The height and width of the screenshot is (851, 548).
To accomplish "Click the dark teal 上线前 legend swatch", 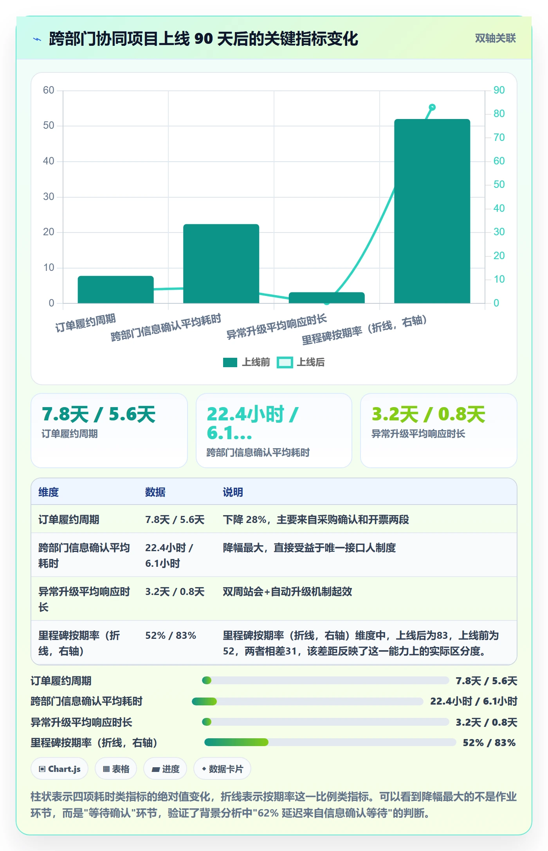I will [x=230, y=362].
